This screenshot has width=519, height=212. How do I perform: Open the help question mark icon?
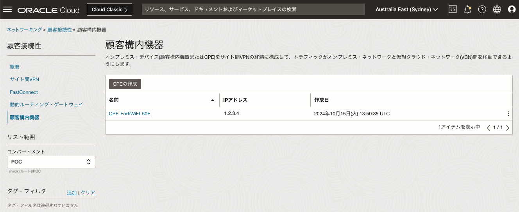click(x=482, y=9)
